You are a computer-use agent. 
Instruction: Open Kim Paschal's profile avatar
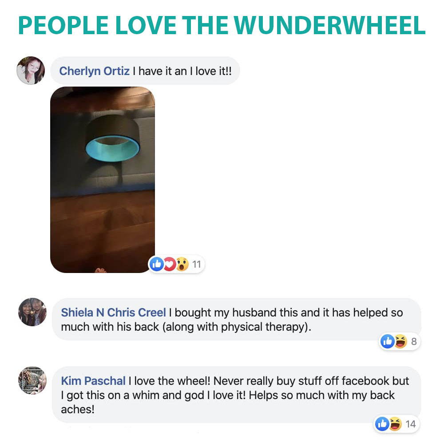[32, 380]
